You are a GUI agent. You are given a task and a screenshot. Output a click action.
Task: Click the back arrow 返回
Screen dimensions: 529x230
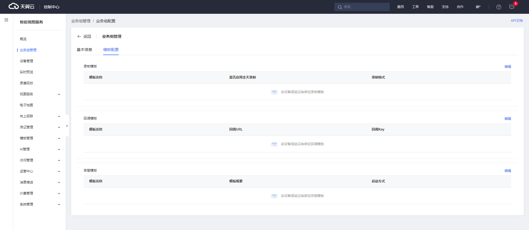click(84, 36)
